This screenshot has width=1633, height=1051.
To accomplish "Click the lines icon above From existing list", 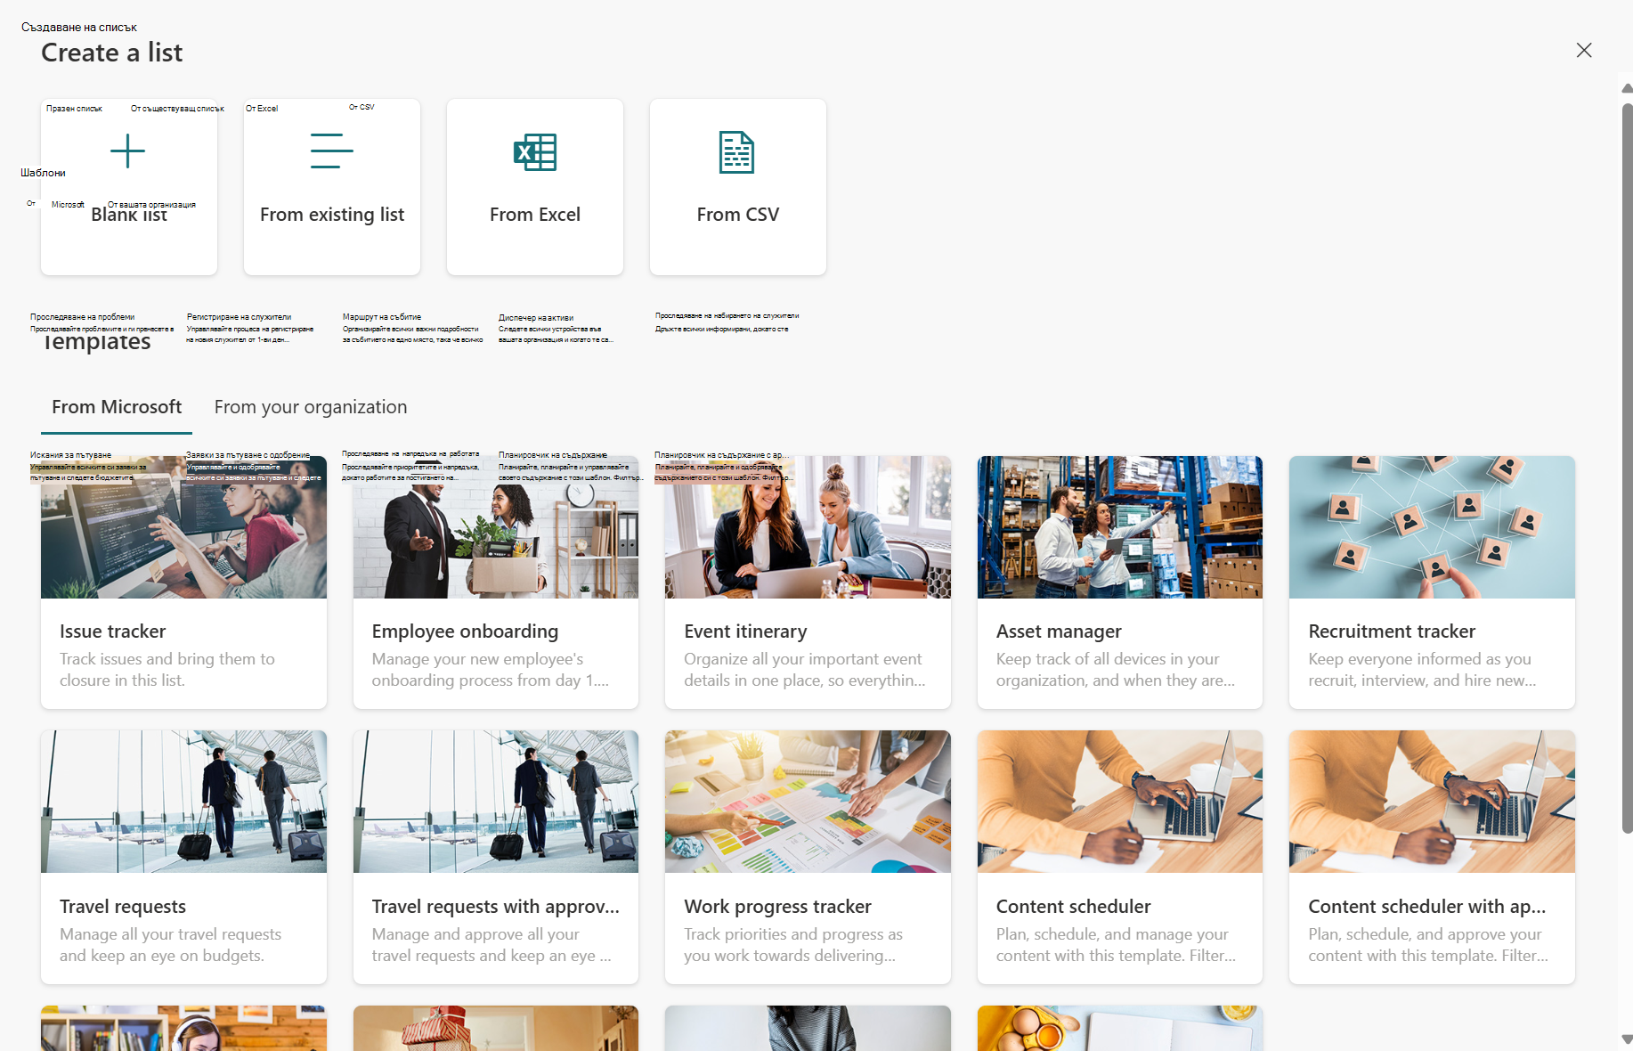I will [x=331, y=151].
